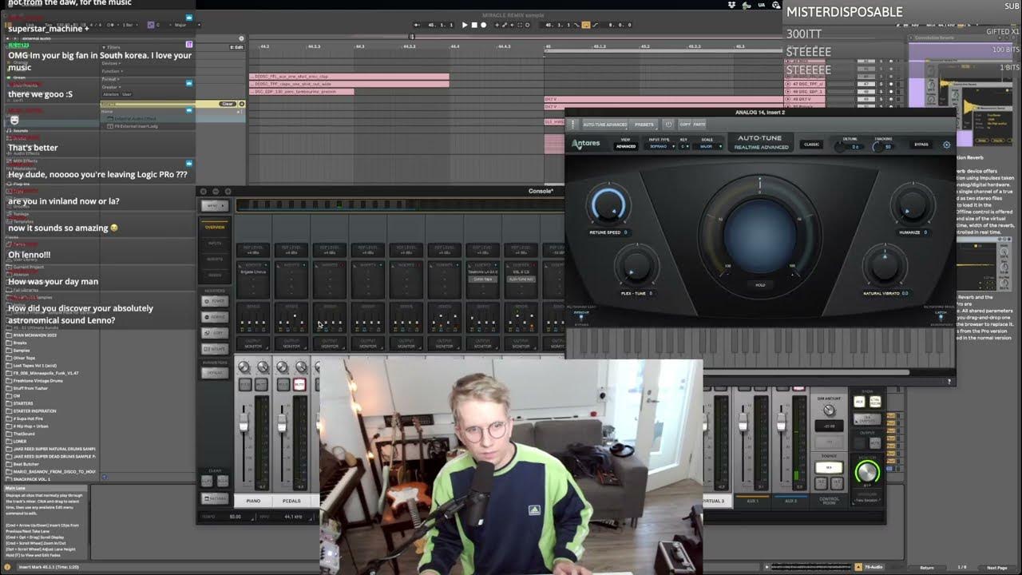Switch to the Overview view in Console

(x=215, y=228)
